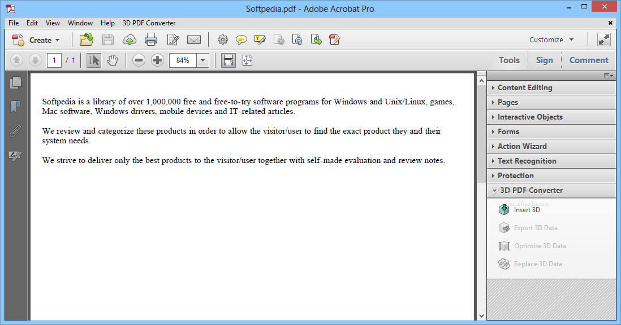Click the document scrollbar up arrow

[482, 81]
